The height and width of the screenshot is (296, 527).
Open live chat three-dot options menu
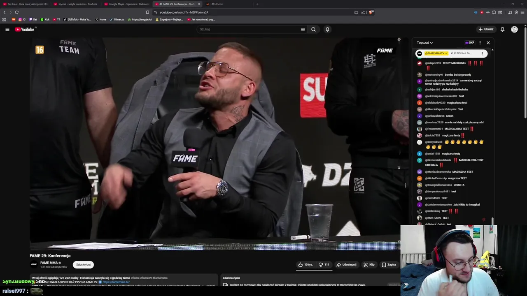tap(480, 43)
